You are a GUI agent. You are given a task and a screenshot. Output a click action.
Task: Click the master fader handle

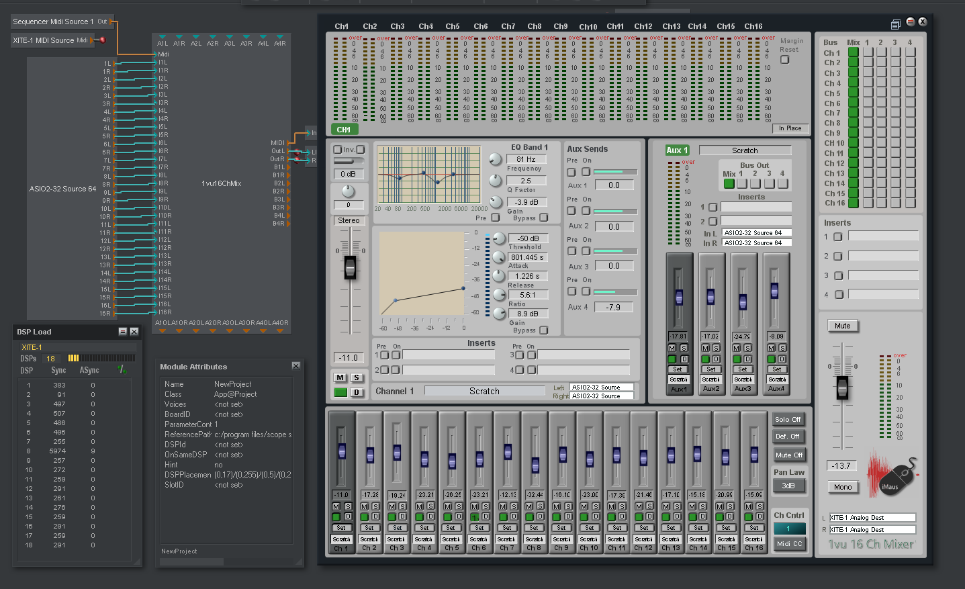[843, 388]
